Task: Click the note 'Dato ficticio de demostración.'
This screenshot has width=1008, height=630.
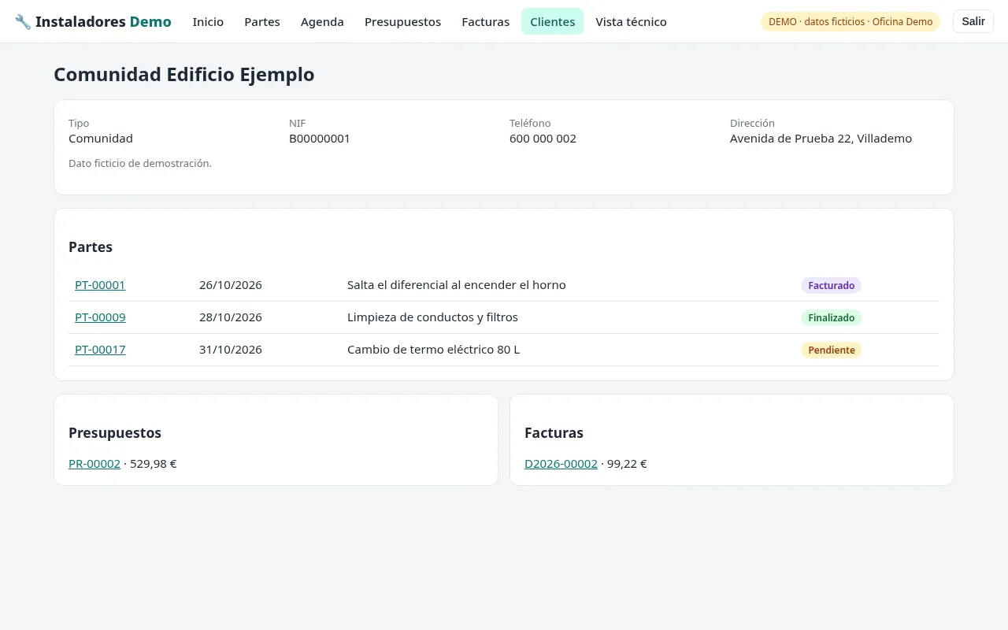Action: click(x=140, y=164)
